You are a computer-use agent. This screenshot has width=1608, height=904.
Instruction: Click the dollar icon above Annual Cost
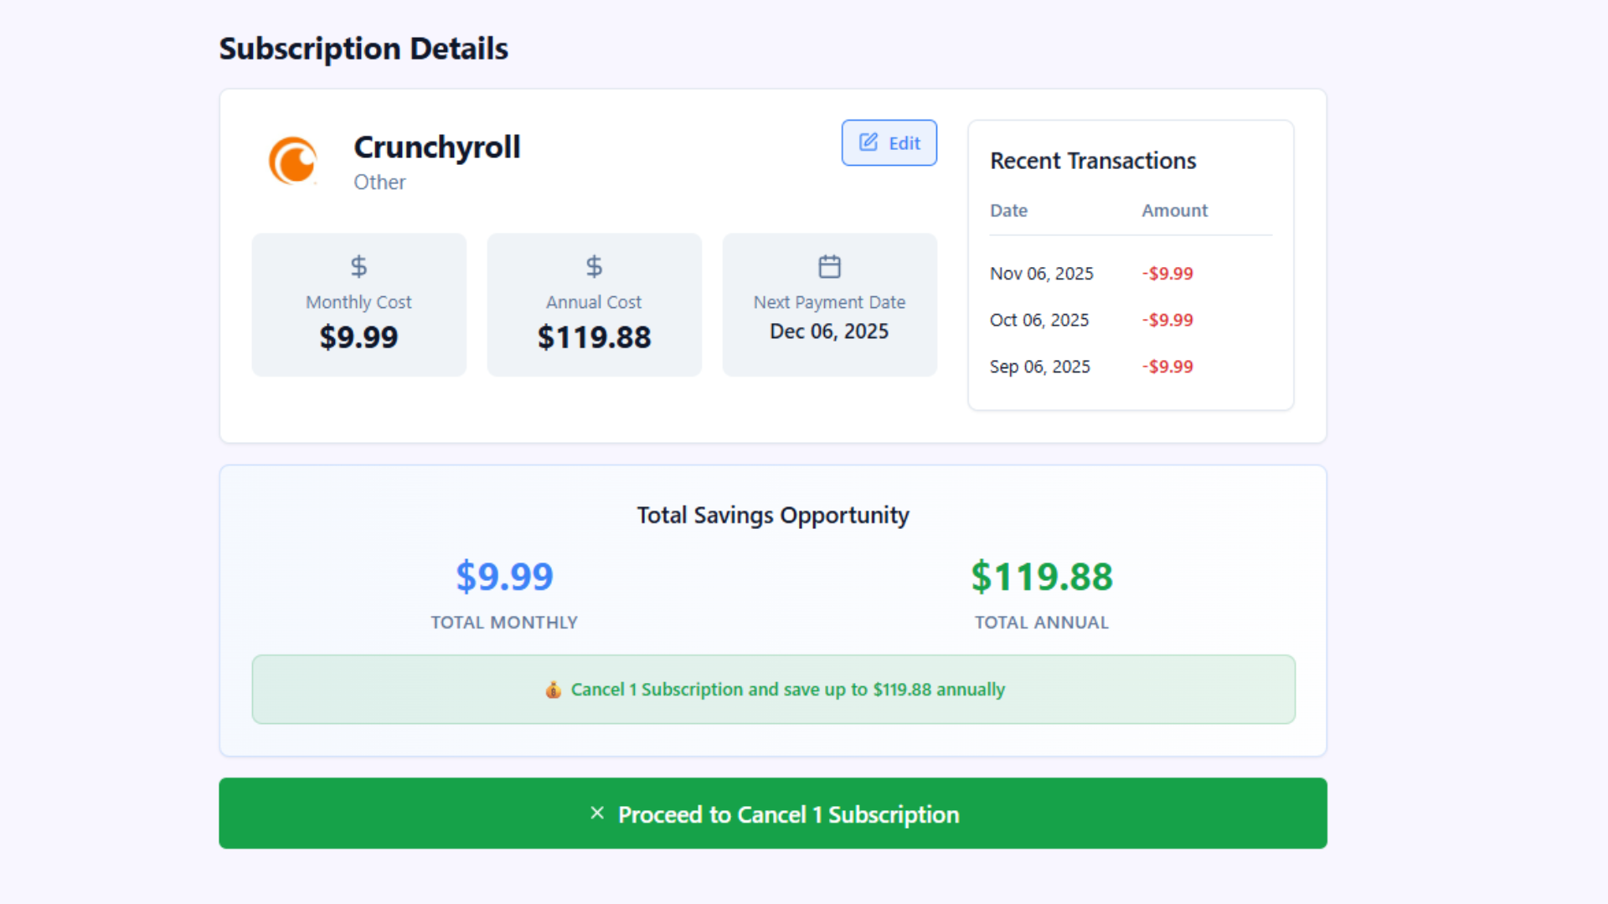coord(594,266)
